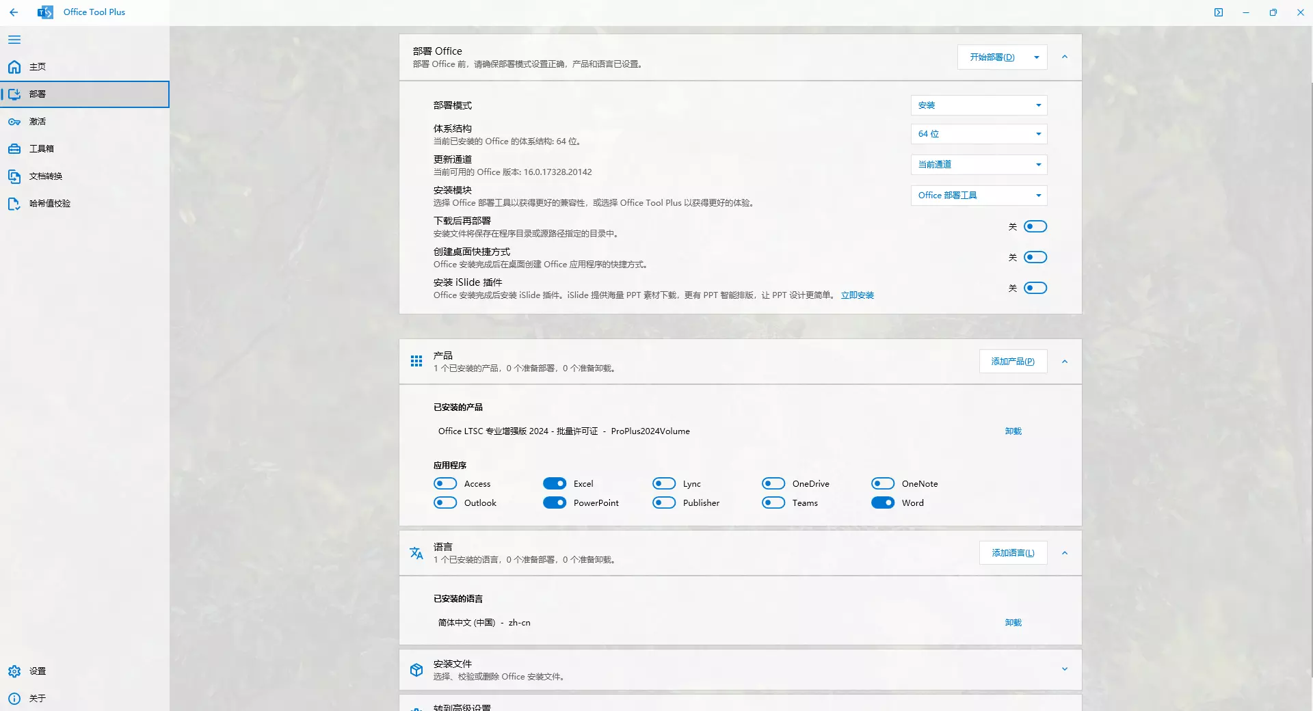Click the 添加产品(P) button
The height and width of the screenshot is (711, 1313).
(1013, 362)
